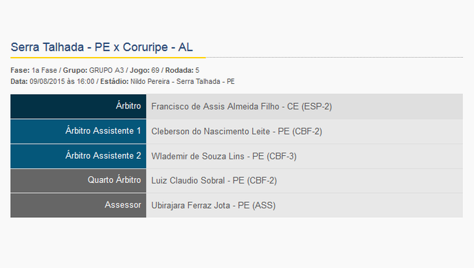Select the Árbitro Assistente 1 label cell
The width and height of the screenshot is (474, 268).
point(78,131)
